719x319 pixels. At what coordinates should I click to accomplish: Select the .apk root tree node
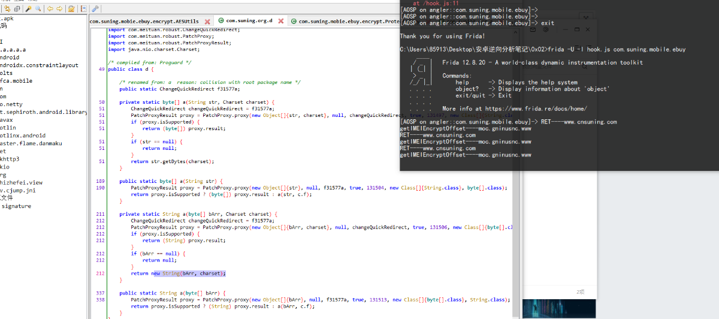[7, 18]
